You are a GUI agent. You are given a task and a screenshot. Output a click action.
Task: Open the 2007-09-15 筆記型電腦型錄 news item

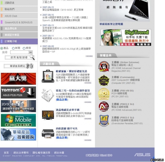[x=63, y=10]
